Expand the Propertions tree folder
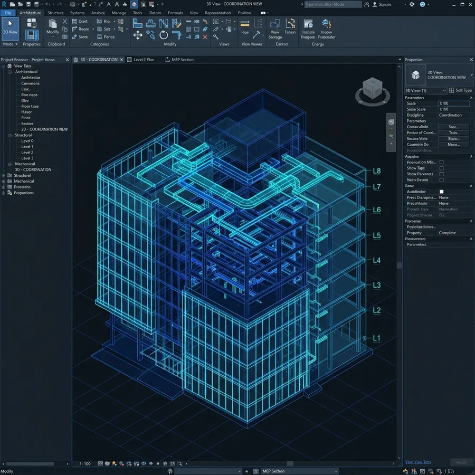Viewport: 475px width, 475px height. click(4, 193)
